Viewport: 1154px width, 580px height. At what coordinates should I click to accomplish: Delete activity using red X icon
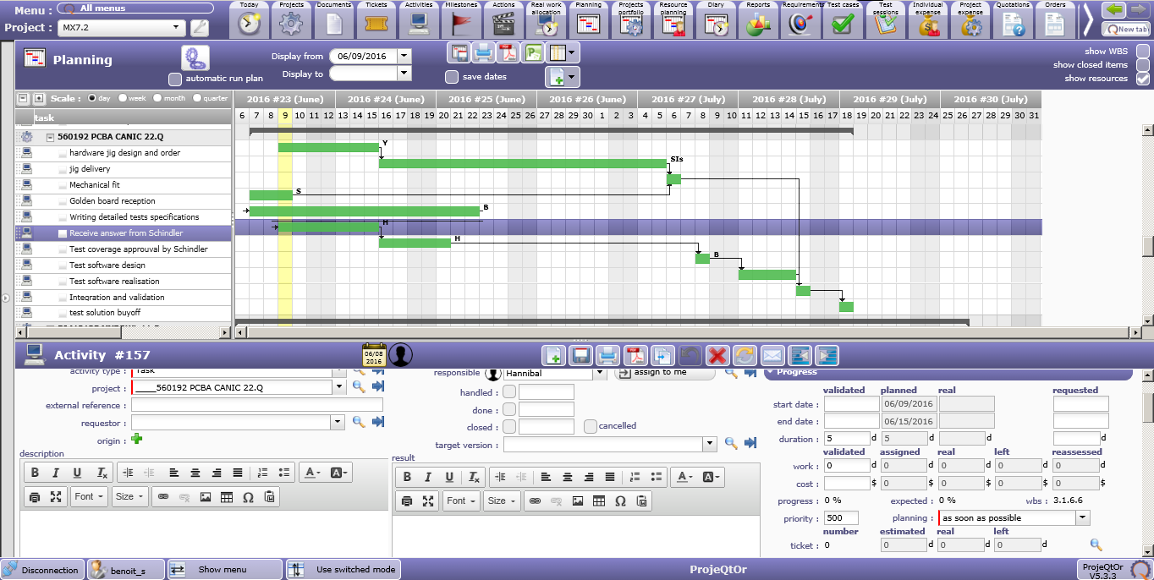pos(717,355)
